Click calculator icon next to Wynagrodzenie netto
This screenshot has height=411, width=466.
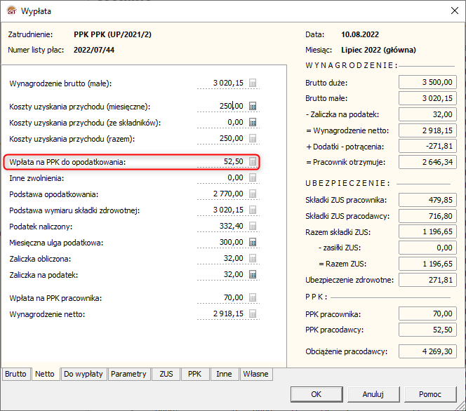tap(253, 314)
